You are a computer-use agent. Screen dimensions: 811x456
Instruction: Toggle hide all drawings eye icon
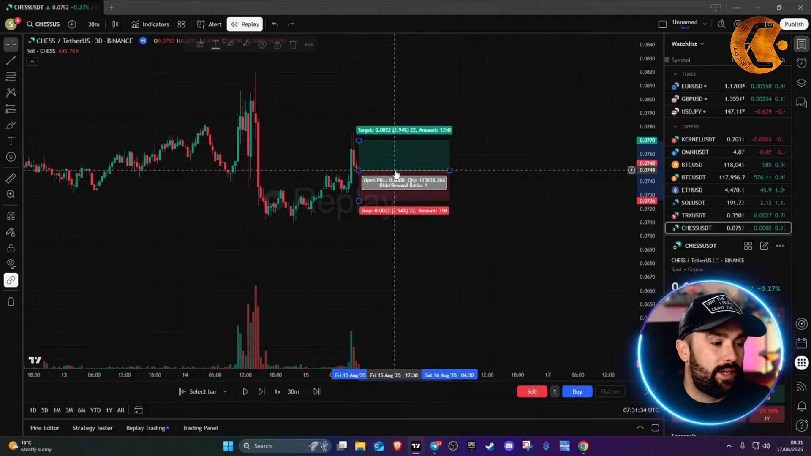11,264
